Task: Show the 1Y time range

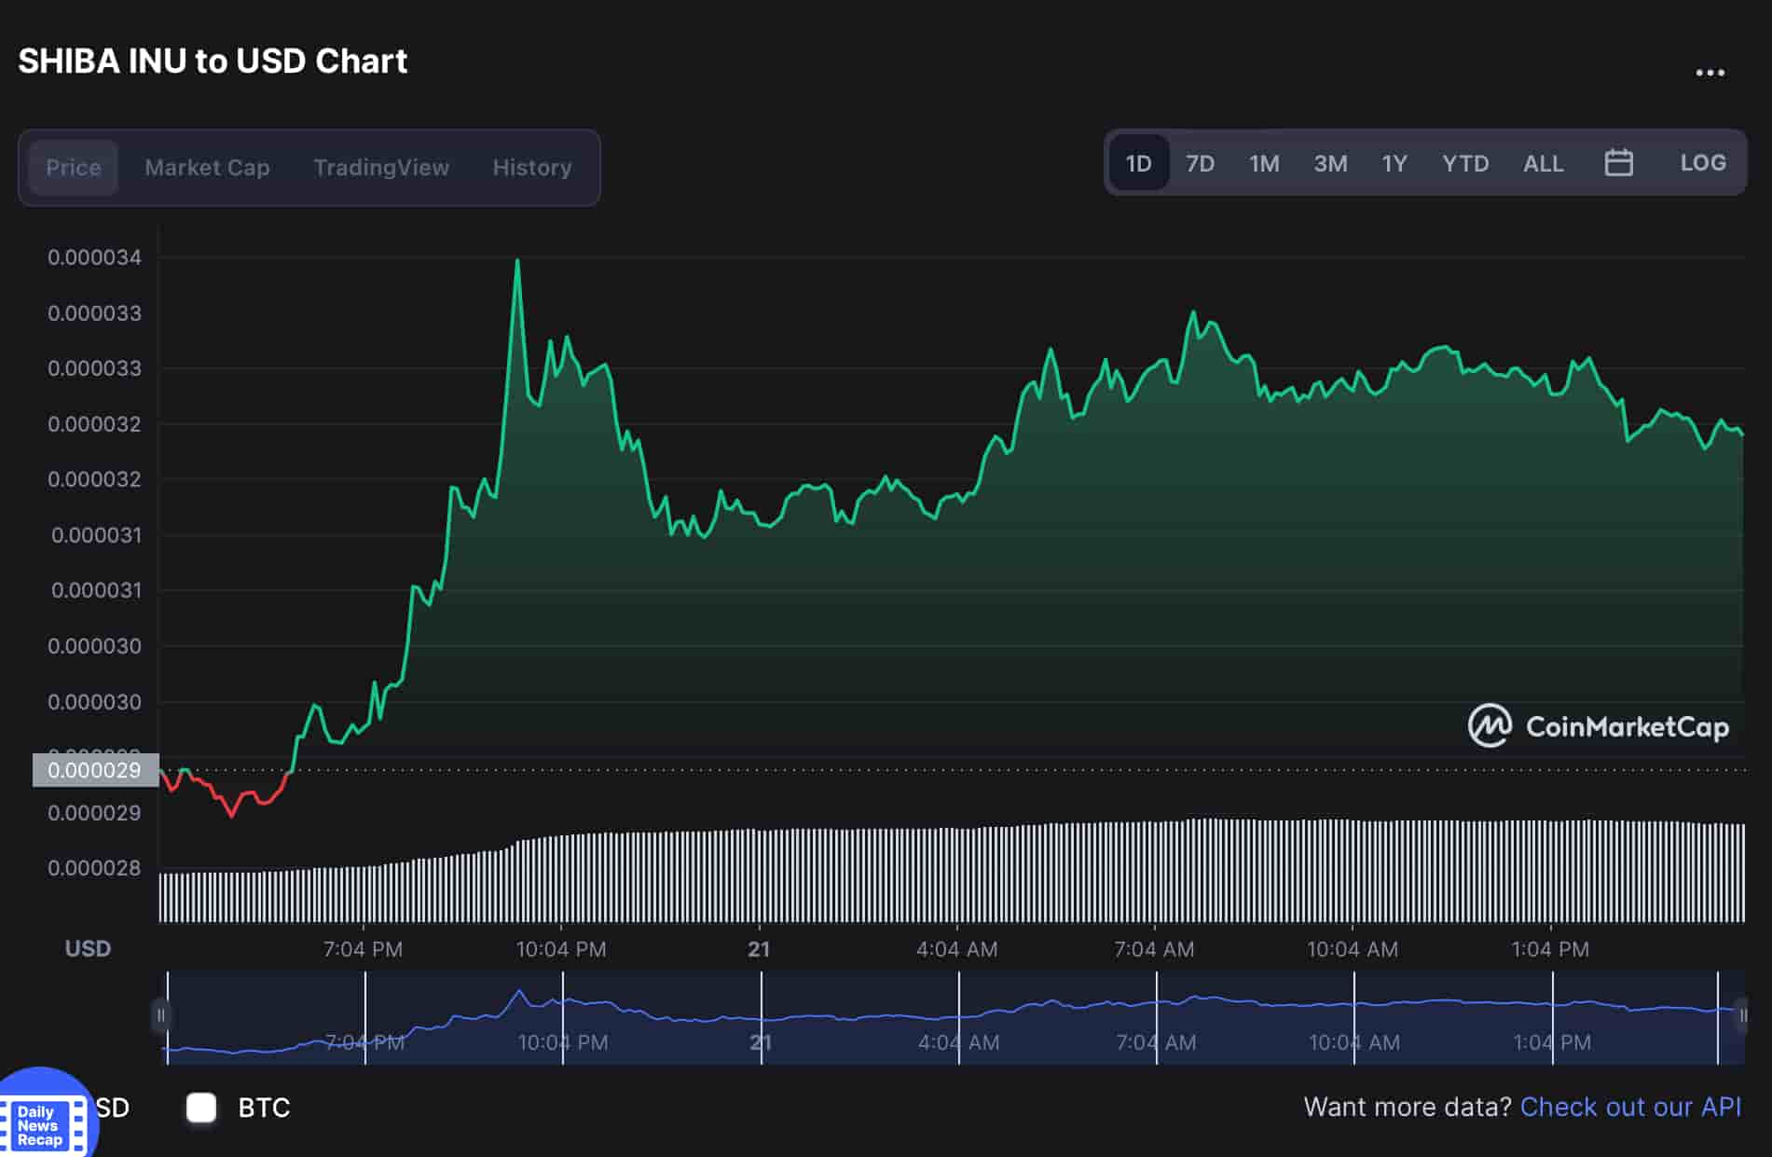Action: tap(1394, 164)
